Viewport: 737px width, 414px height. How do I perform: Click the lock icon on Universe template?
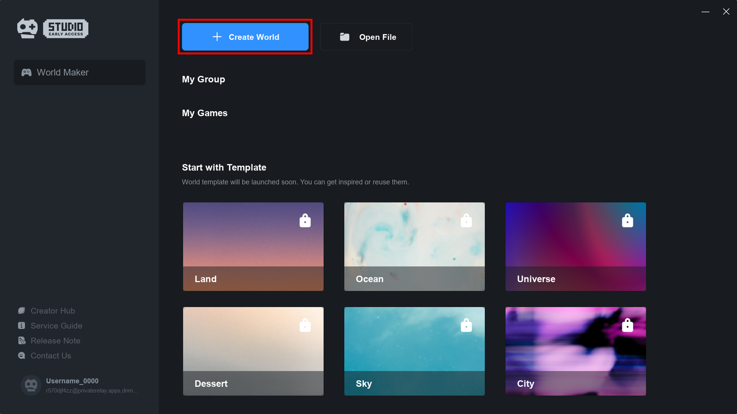pos(627,221)
